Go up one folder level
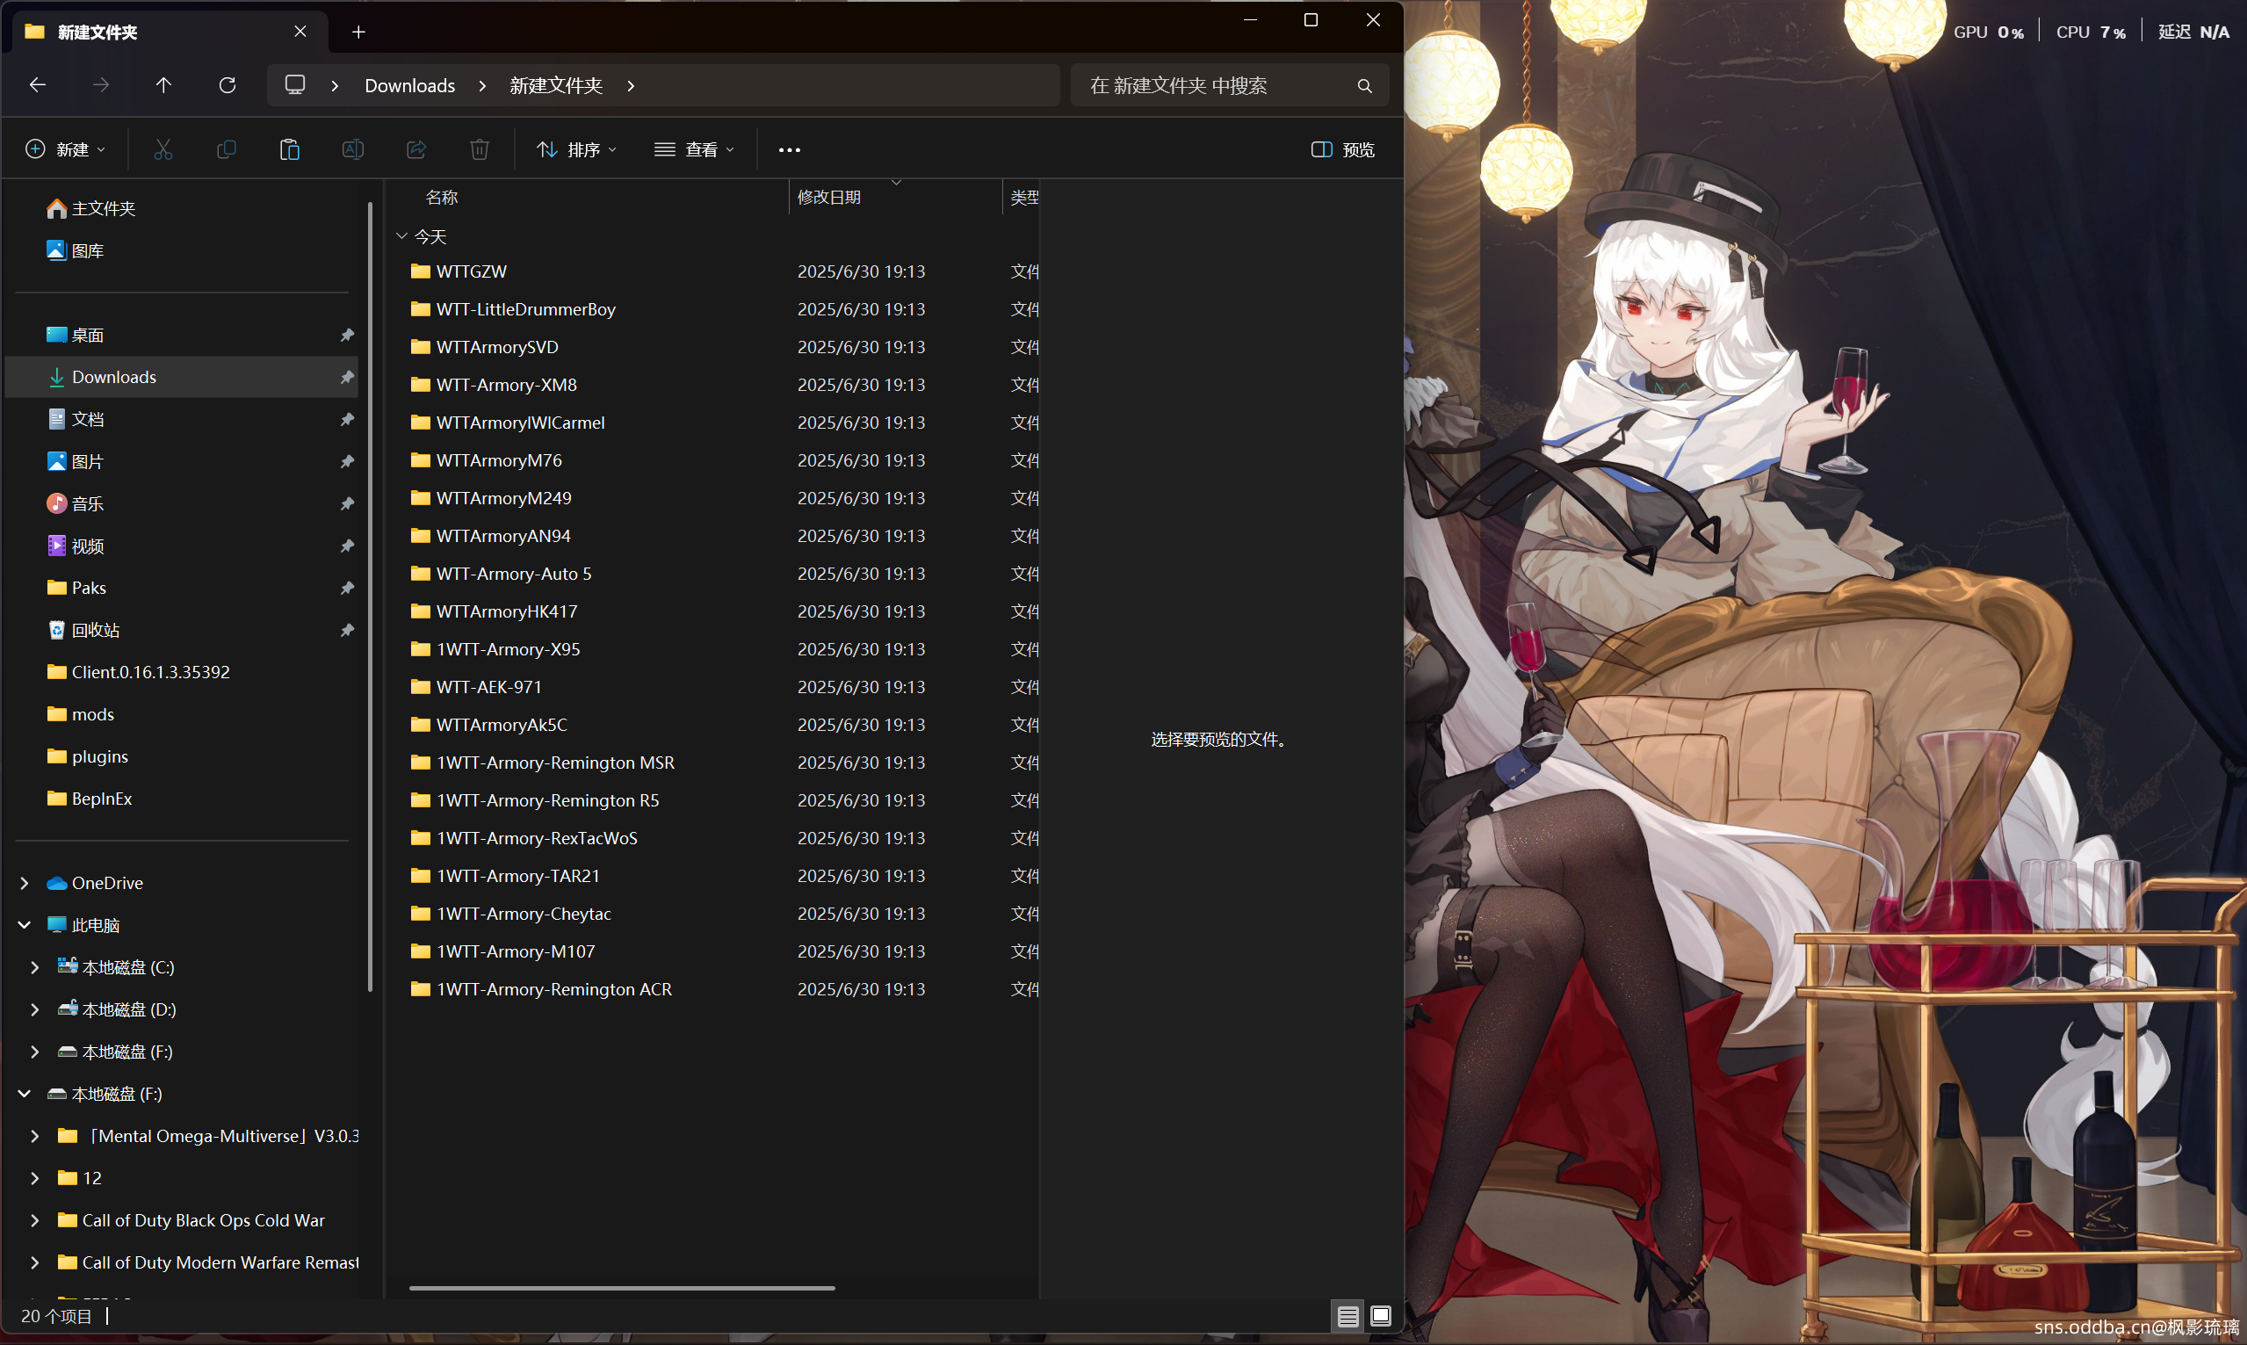 (163, 85)
